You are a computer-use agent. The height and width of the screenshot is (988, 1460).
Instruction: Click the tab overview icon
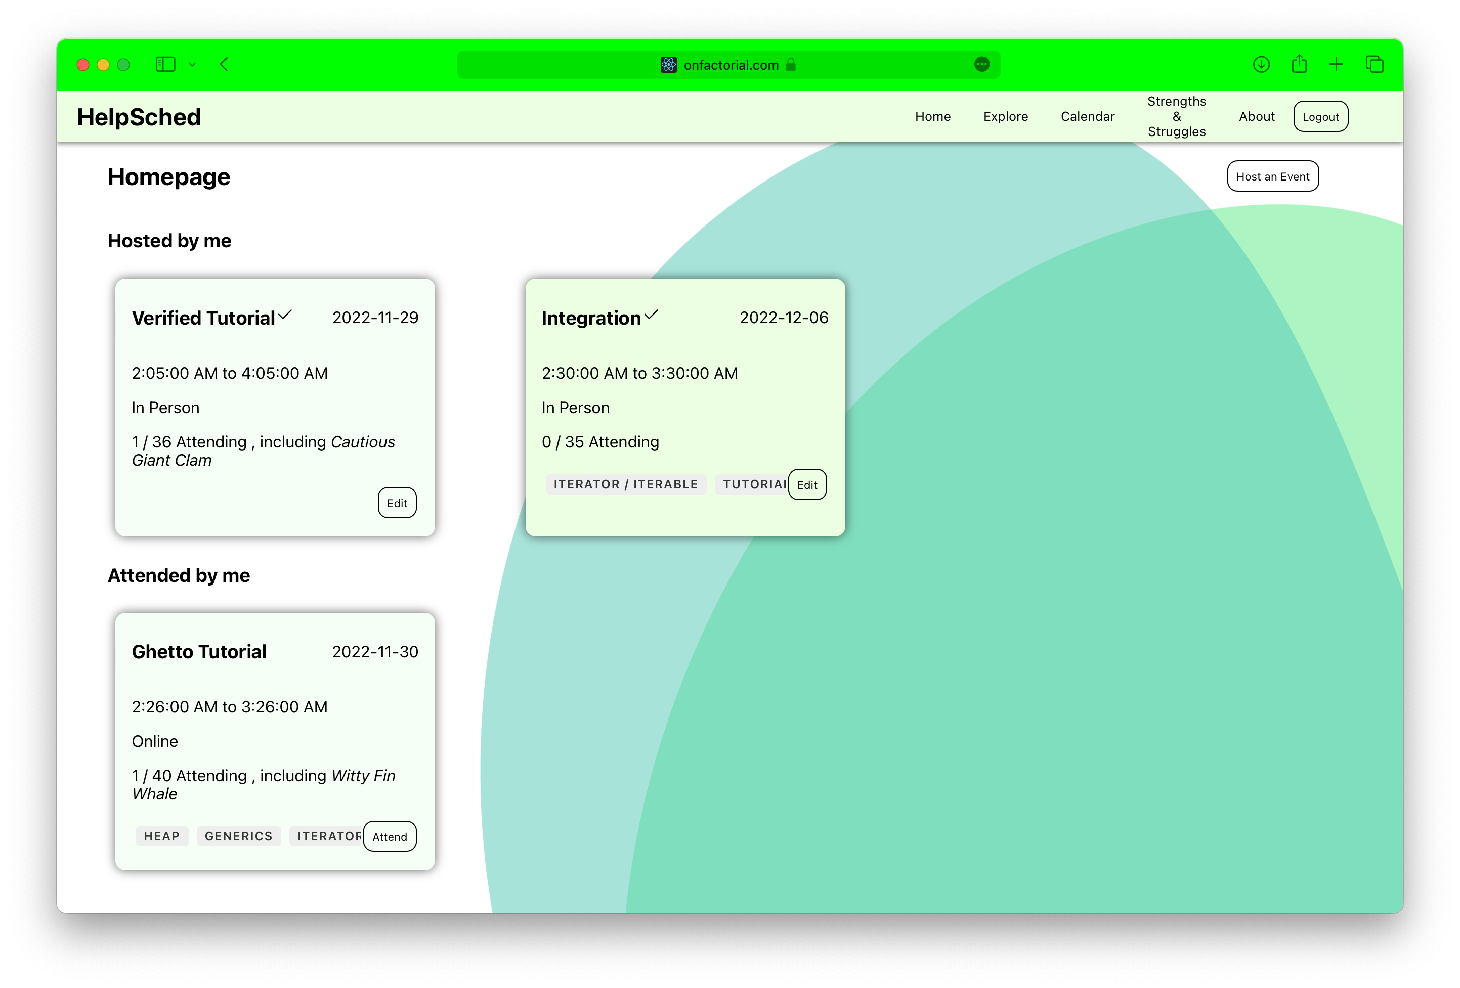coord(1375,64)
